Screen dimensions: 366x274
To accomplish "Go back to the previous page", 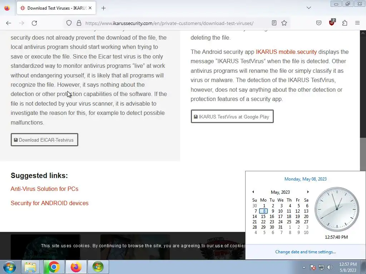I will [9, 23].
